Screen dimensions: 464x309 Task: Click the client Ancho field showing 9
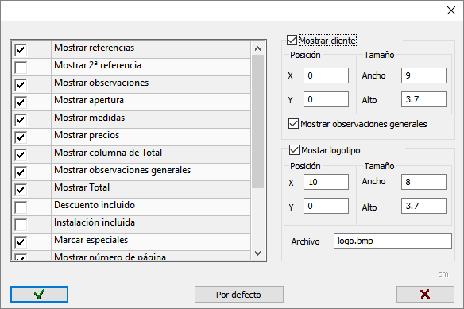point(423,75)
